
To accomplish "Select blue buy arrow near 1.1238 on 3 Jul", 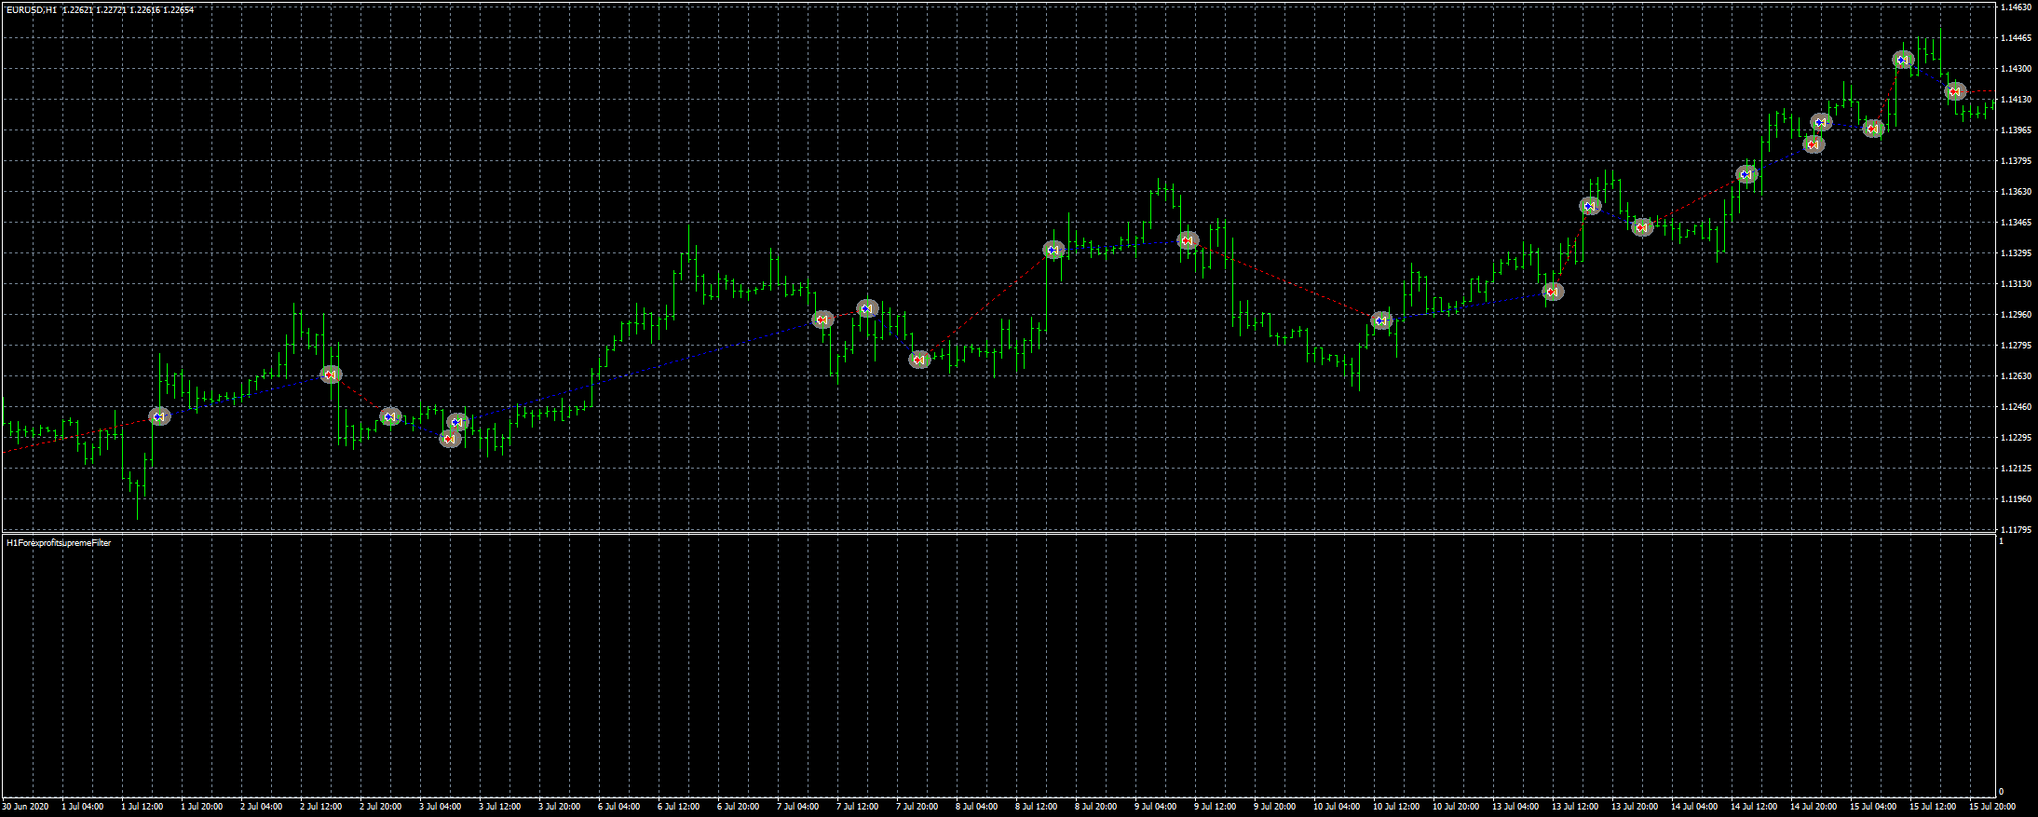I will [457, 422].
